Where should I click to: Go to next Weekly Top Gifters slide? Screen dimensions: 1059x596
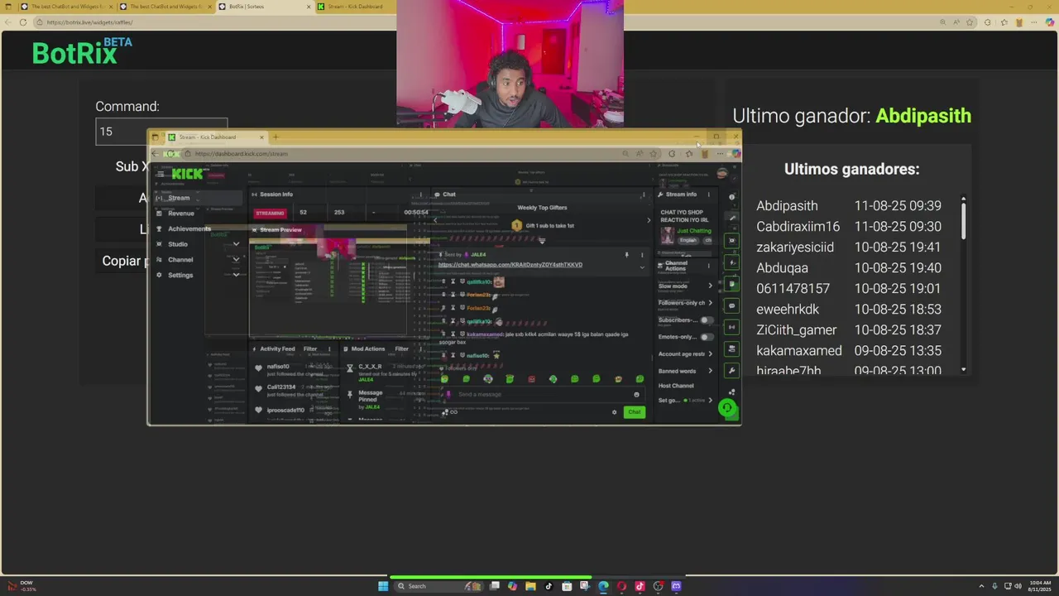649,220
